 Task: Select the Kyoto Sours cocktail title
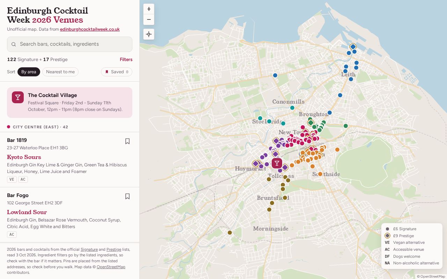tap(24, 157)
